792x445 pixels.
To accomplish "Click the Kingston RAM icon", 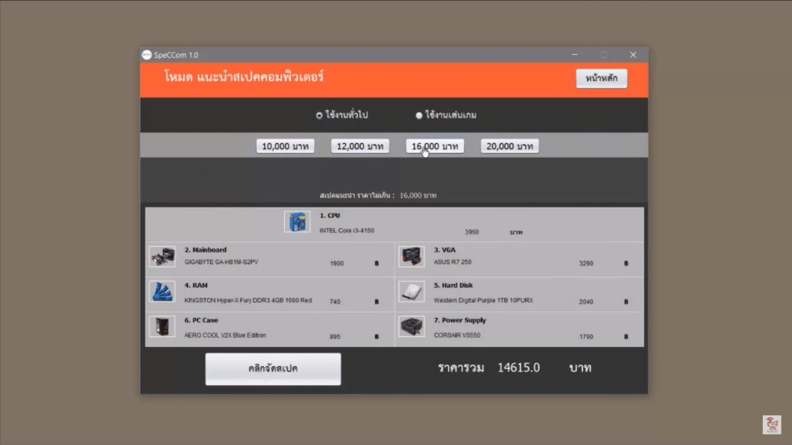I will [161, 291].
